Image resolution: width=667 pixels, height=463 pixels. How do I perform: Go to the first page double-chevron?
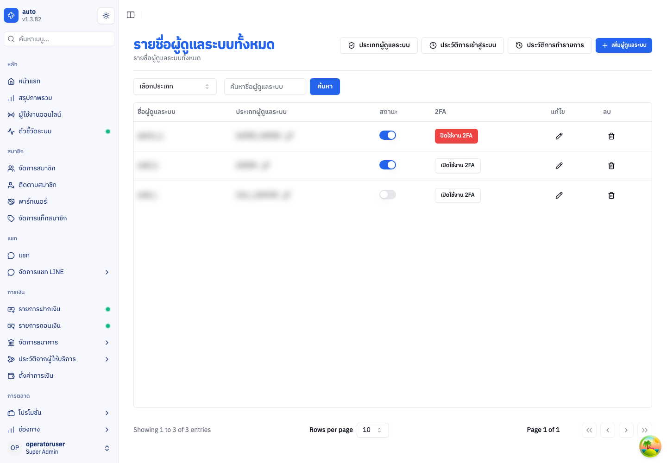tap(589, 430)
